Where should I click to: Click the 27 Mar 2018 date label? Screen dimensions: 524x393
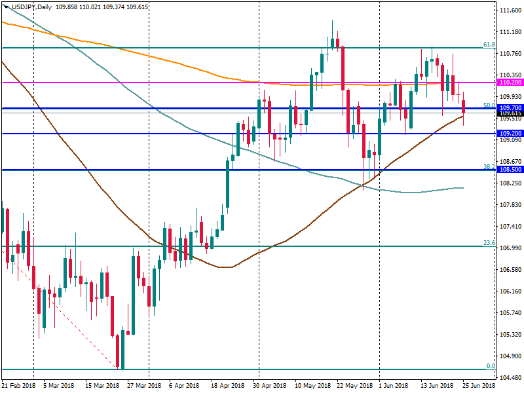point(144,386)
